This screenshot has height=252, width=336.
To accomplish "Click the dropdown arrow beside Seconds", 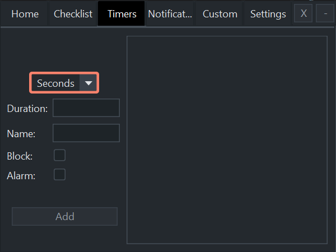I will [88, 83].
